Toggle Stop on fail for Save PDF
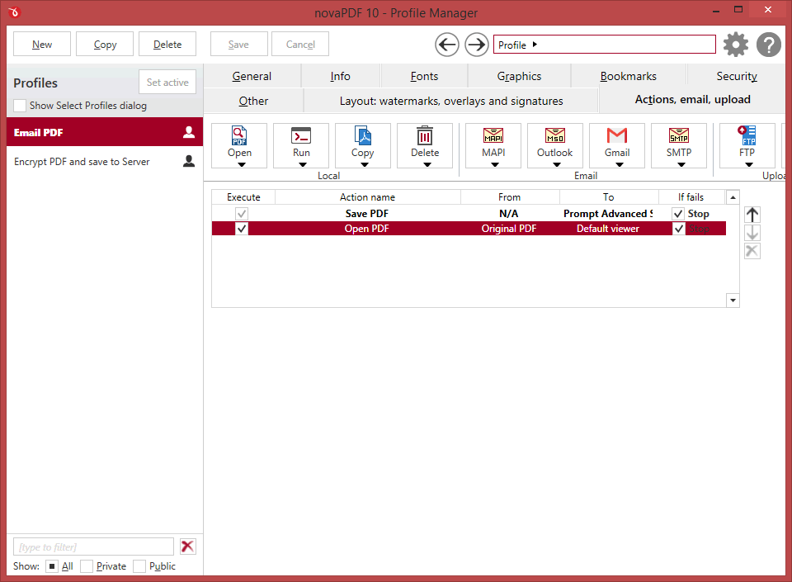792x582 pixels. [678, 214]
